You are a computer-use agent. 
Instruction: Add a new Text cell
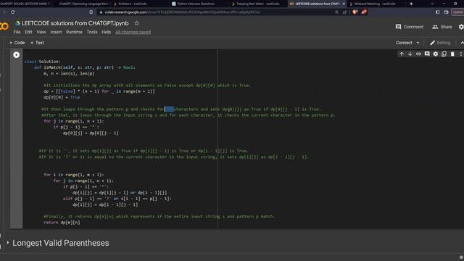pos(37,43)
